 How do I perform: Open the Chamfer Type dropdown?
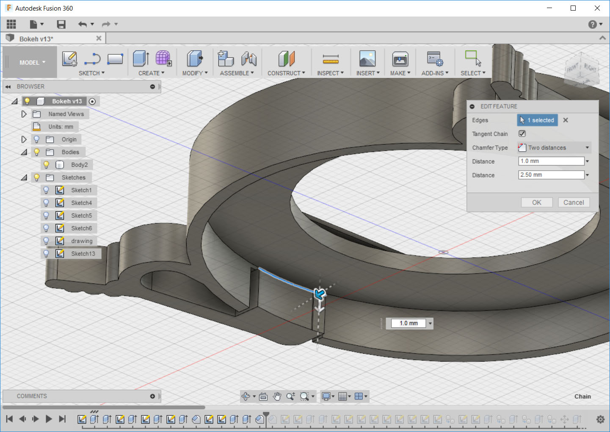[554, 148]
